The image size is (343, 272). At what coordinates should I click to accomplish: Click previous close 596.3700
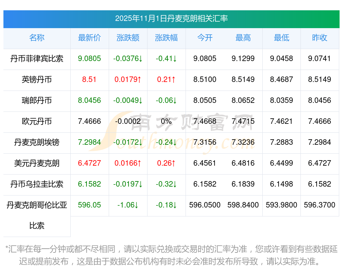coord(320,205)
